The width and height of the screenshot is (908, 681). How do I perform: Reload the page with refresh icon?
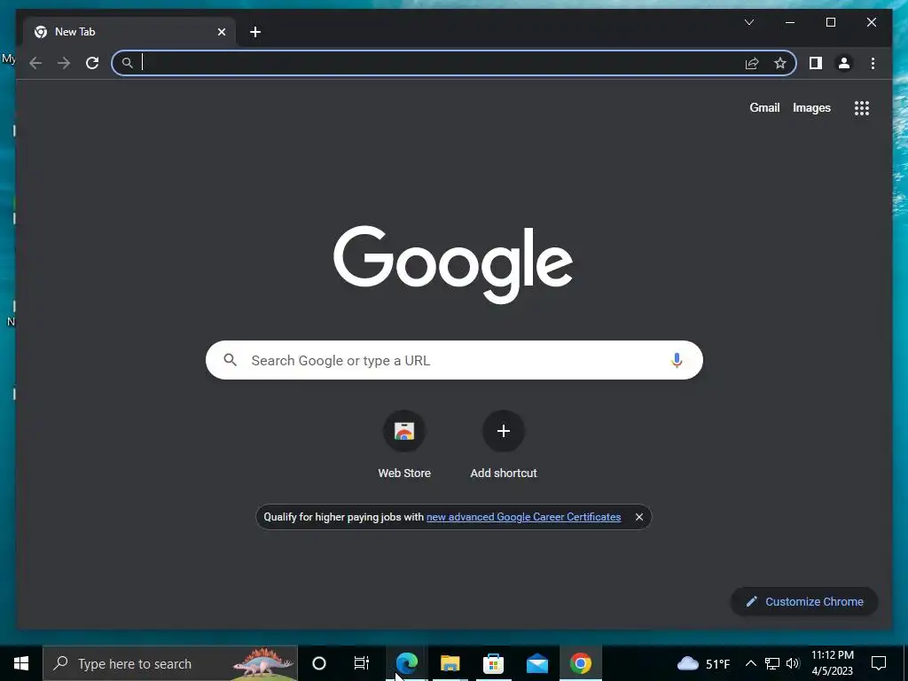point(92,63)
